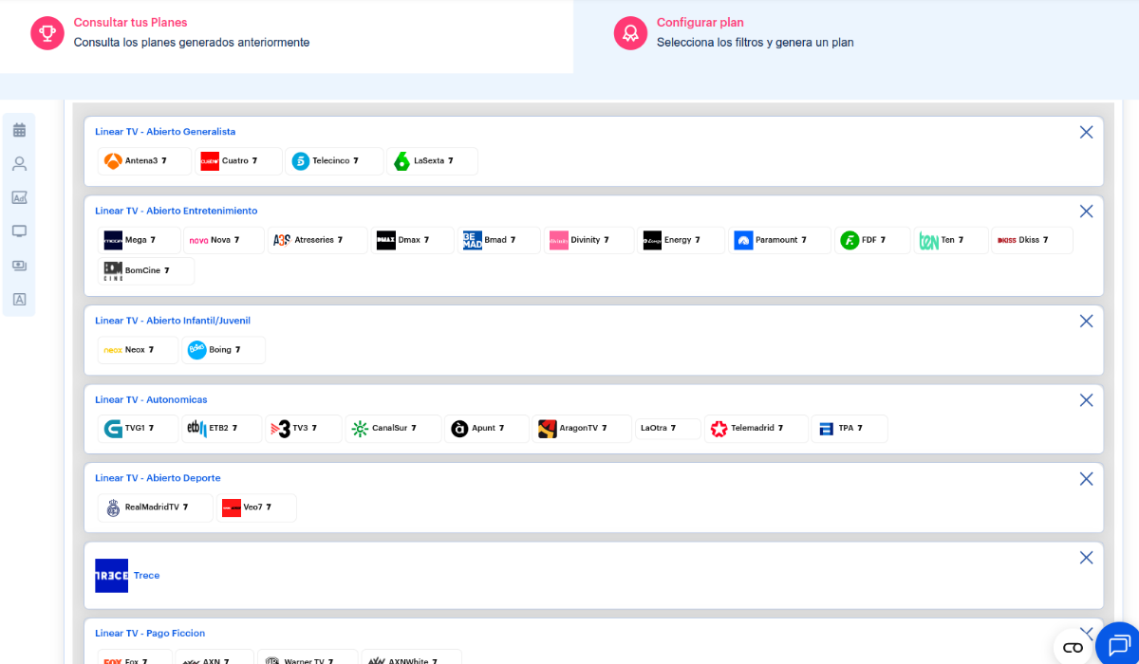This screenshot has width=1139, height=664.
Task: Click the trophy icon for Consultar tus Planes
Action: (x=47, y=33)
